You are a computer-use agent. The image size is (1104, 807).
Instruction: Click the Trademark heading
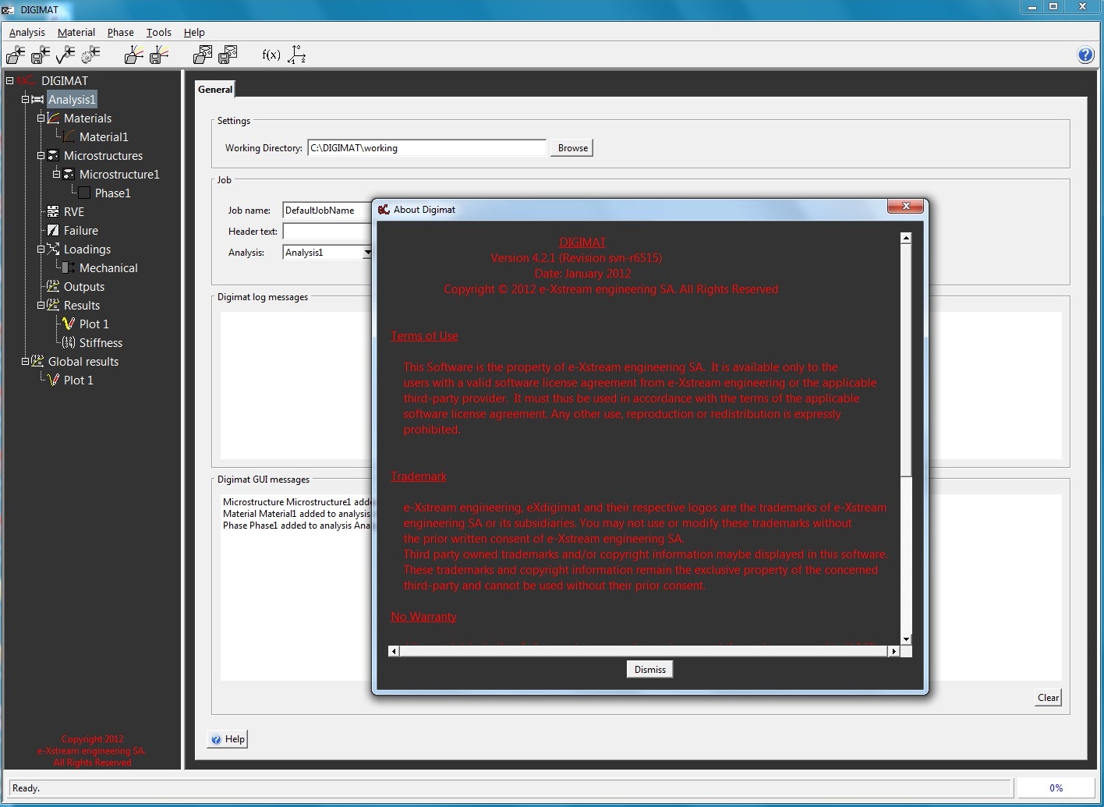419,476
